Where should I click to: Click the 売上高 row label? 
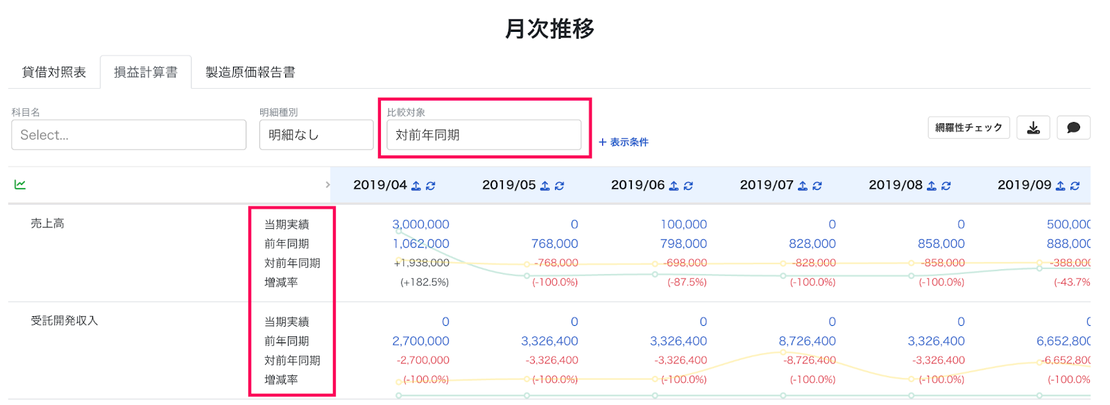coord(47,223)
